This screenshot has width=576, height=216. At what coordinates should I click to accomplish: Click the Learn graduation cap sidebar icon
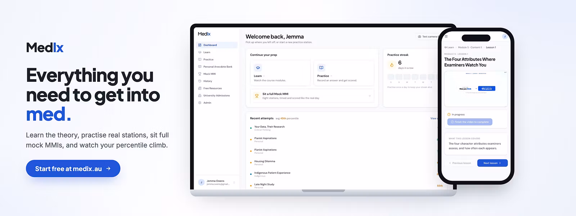pos(200,52)
